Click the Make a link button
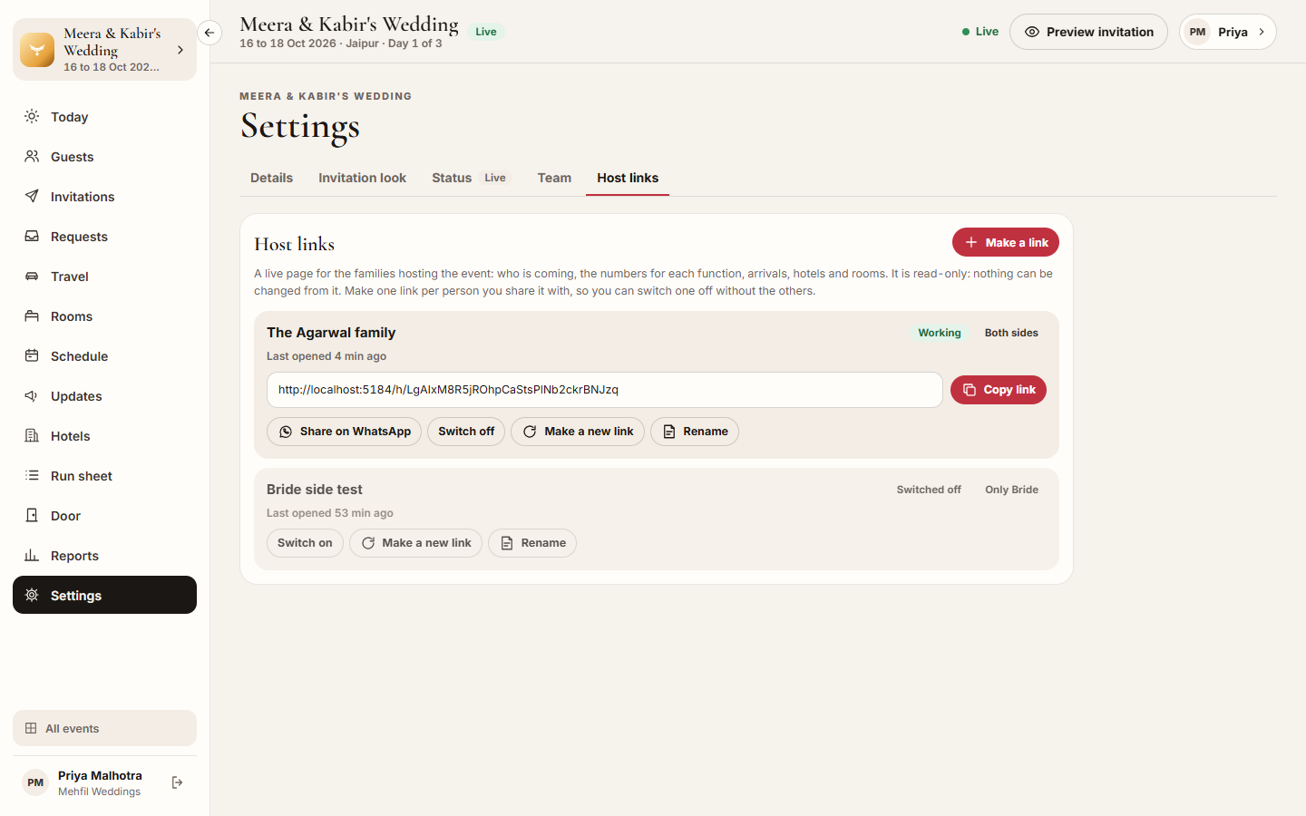 coord(1006,242)
